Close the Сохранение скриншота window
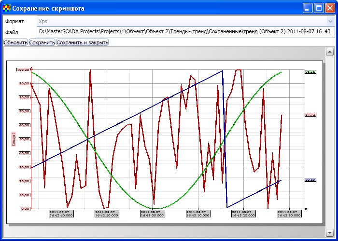 click(x=330, y=8)
